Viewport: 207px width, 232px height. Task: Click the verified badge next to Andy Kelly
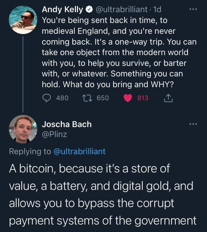[x=89, y=9]
